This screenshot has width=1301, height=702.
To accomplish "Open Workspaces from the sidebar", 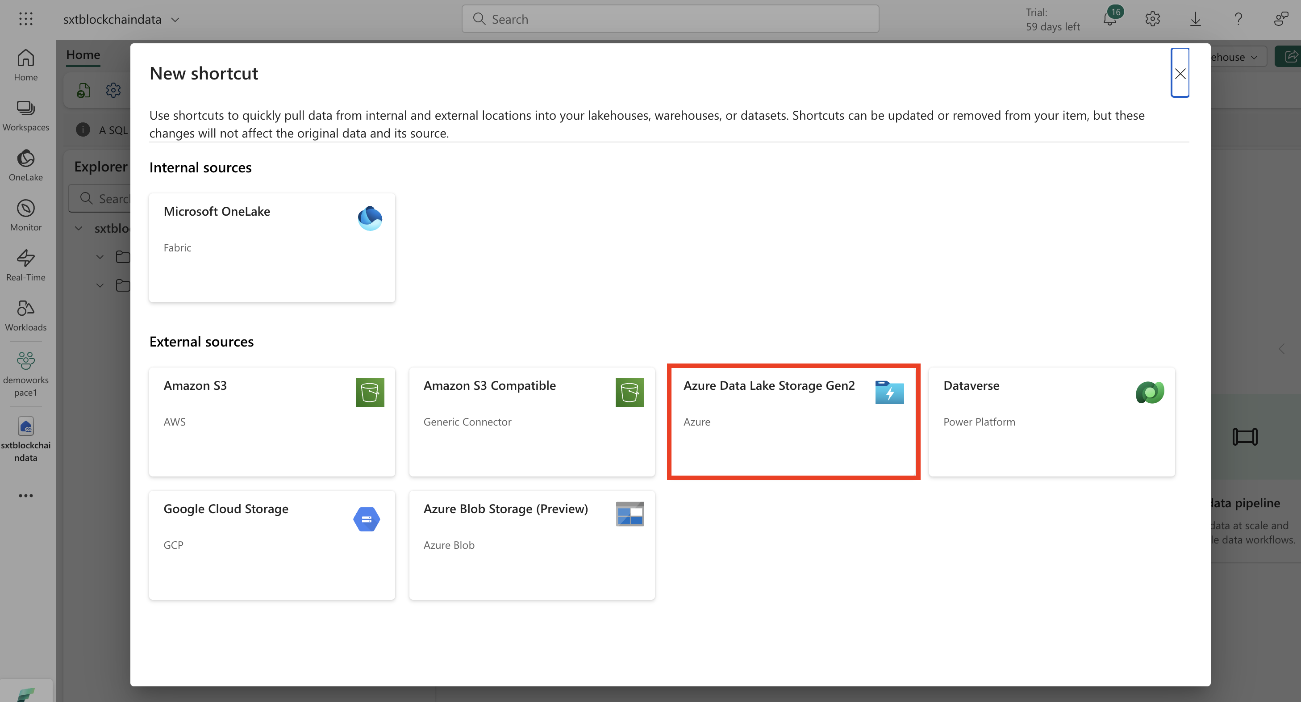I will pos(26,115).
